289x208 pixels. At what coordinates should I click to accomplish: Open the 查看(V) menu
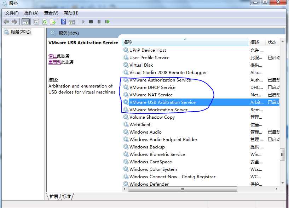click(51, 13)
